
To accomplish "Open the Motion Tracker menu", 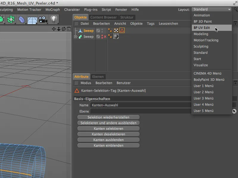I will coord(29,9).
